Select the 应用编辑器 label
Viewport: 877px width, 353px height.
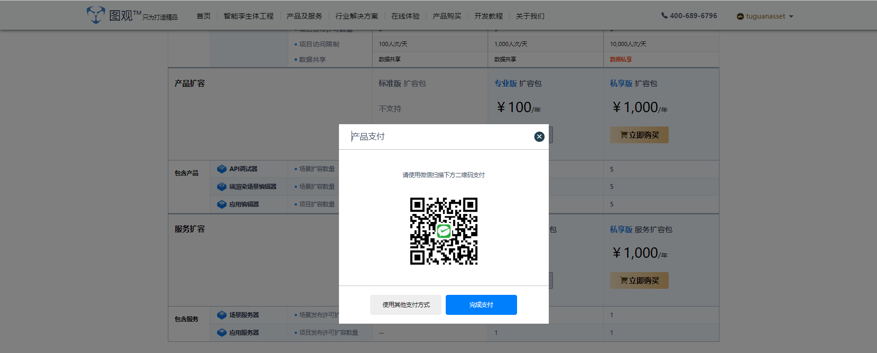[x=244, y=204]
